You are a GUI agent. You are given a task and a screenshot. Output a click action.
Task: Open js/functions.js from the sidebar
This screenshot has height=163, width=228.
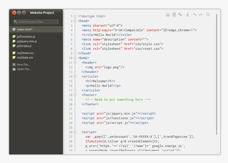point(26,37)
